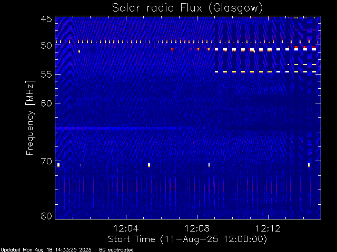The height and width of the screenshot is (252, 337).
Task: Click the 'Frequency [MHz]' axis label
Action: (31, 118)
